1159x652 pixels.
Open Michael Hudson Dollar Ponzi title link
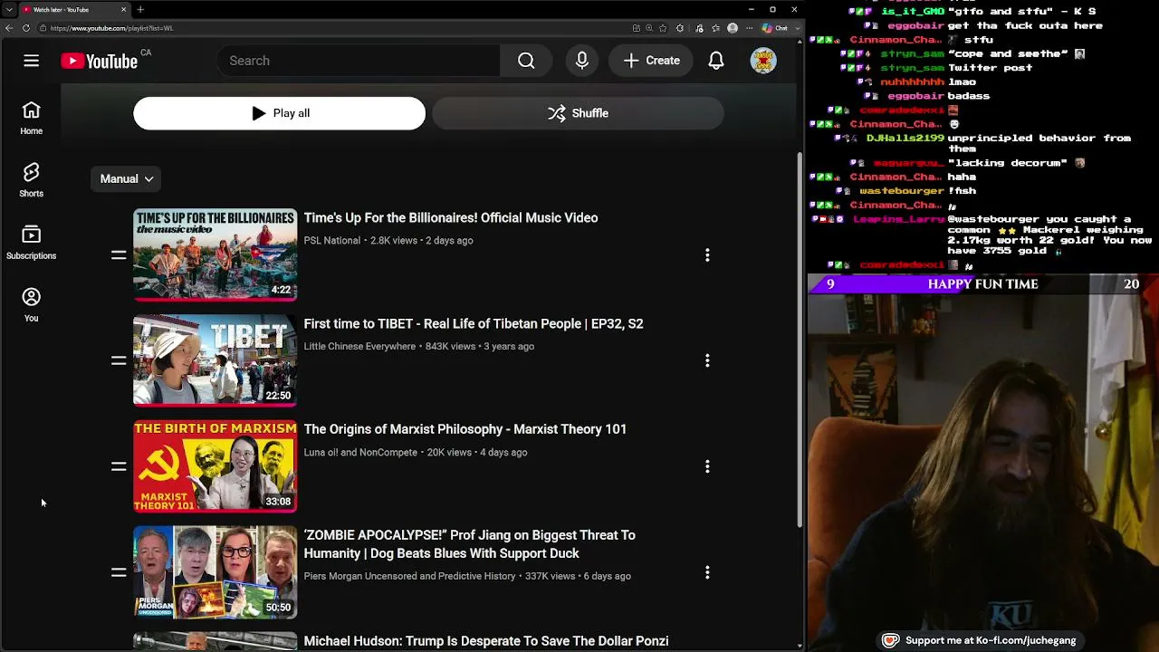tap(486, 641)
